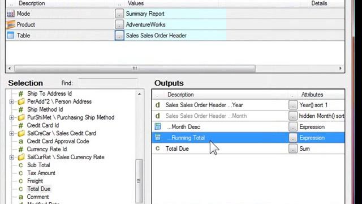Select the Currency Rate Id field
This screenshot has width=362, height=204.
pyautogui.click(x=47, y=149)
